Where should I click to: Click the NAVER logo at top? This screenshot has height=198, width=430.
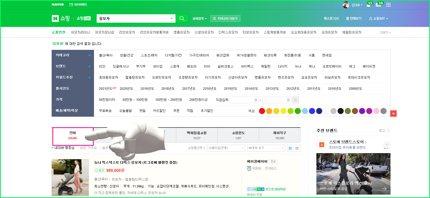[x=58, y=4]
